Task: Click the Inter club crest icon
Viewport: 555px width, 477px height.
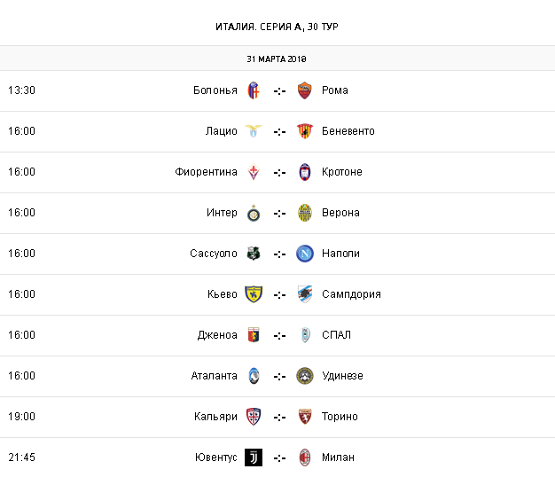Action: click(x=254, y=213)
